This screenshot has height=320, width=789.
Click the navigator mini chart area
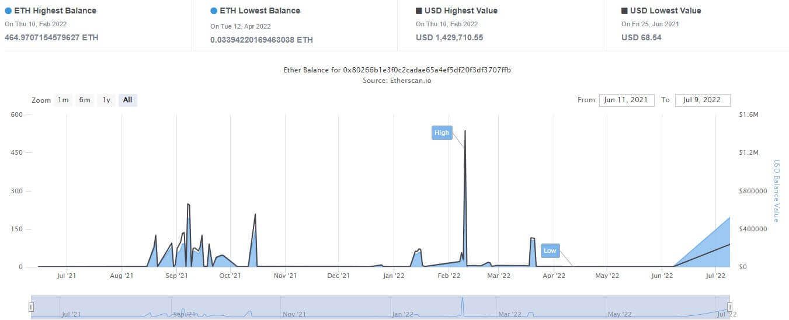click(380, 307)
